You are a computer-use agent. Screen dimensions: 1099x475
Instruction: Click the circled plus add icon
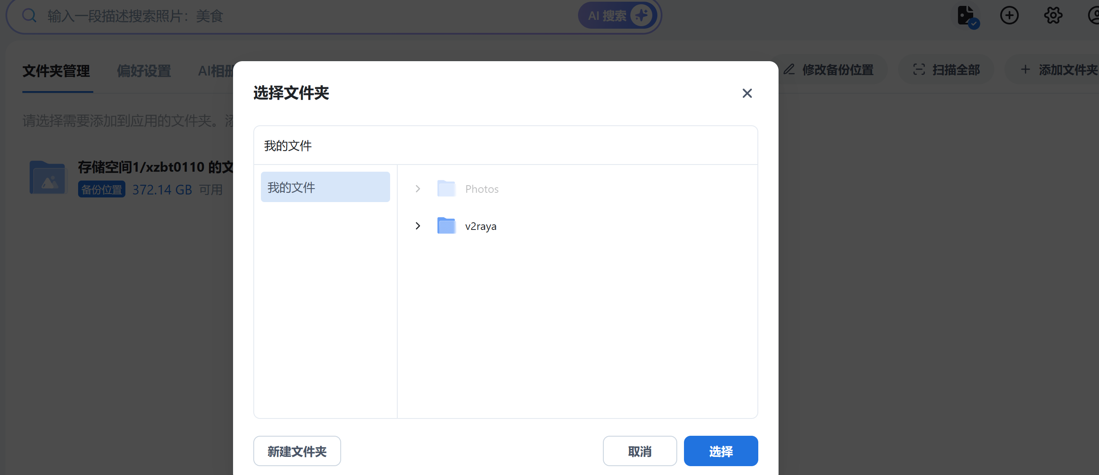(1009, 16)
